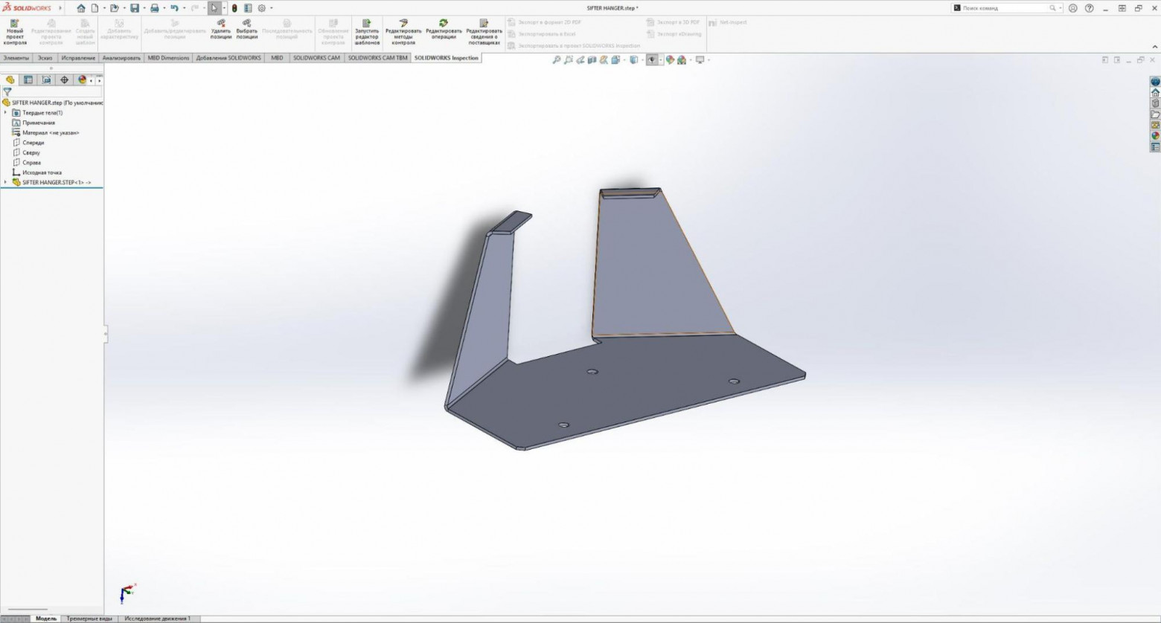Expand the Твердые тела(1) tree node
Viewport: 1161px width, 623px height.
point(6,113)
